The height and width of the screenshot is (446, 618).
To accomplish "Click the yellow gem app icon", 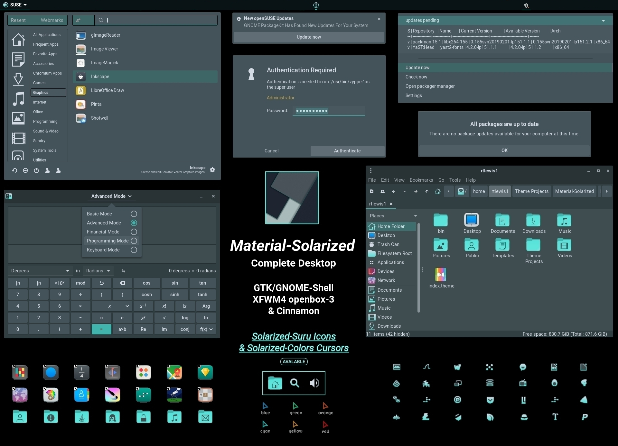I will click(x=205, y=372).
